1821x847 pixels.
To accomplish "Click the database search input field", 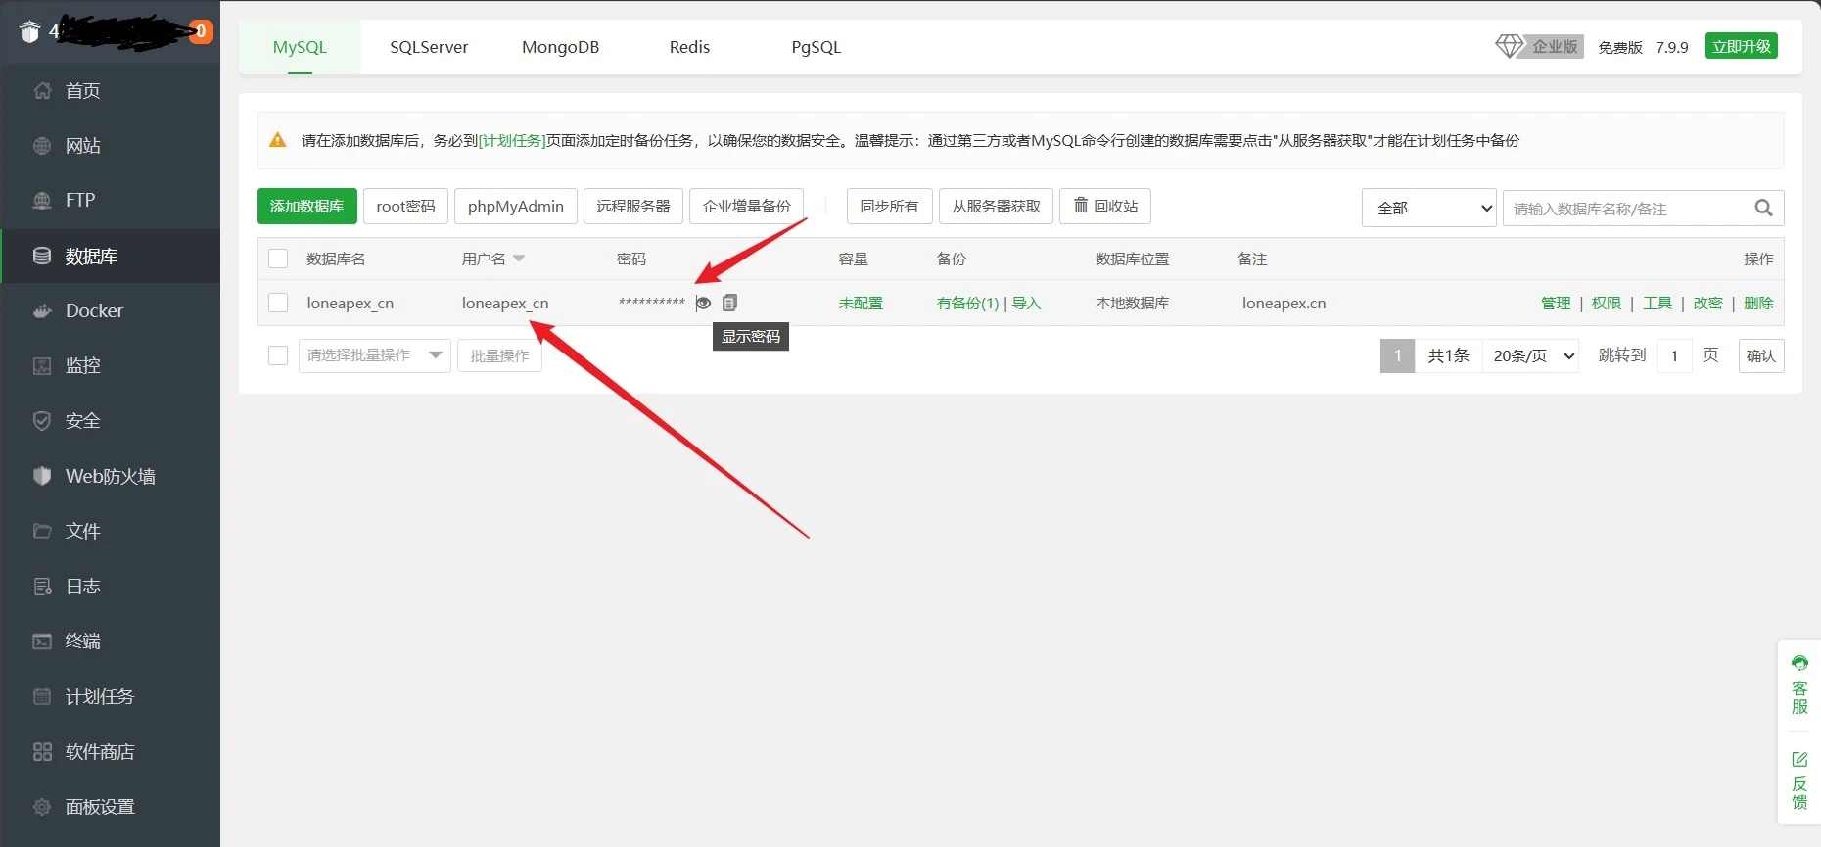I will pyautogui.click(x=1625, y=209).
